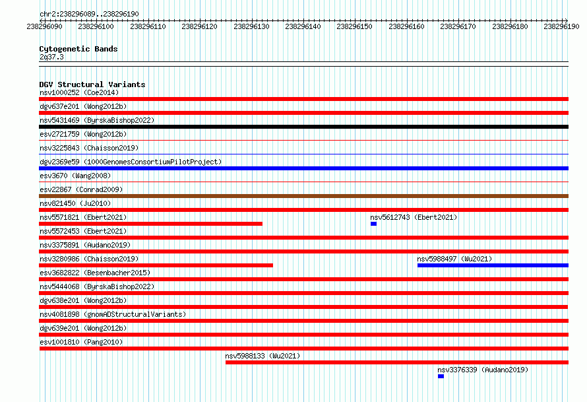Click ruler position 238296190
This screenshot has height=402, width=587.
[x=561, y=26]
